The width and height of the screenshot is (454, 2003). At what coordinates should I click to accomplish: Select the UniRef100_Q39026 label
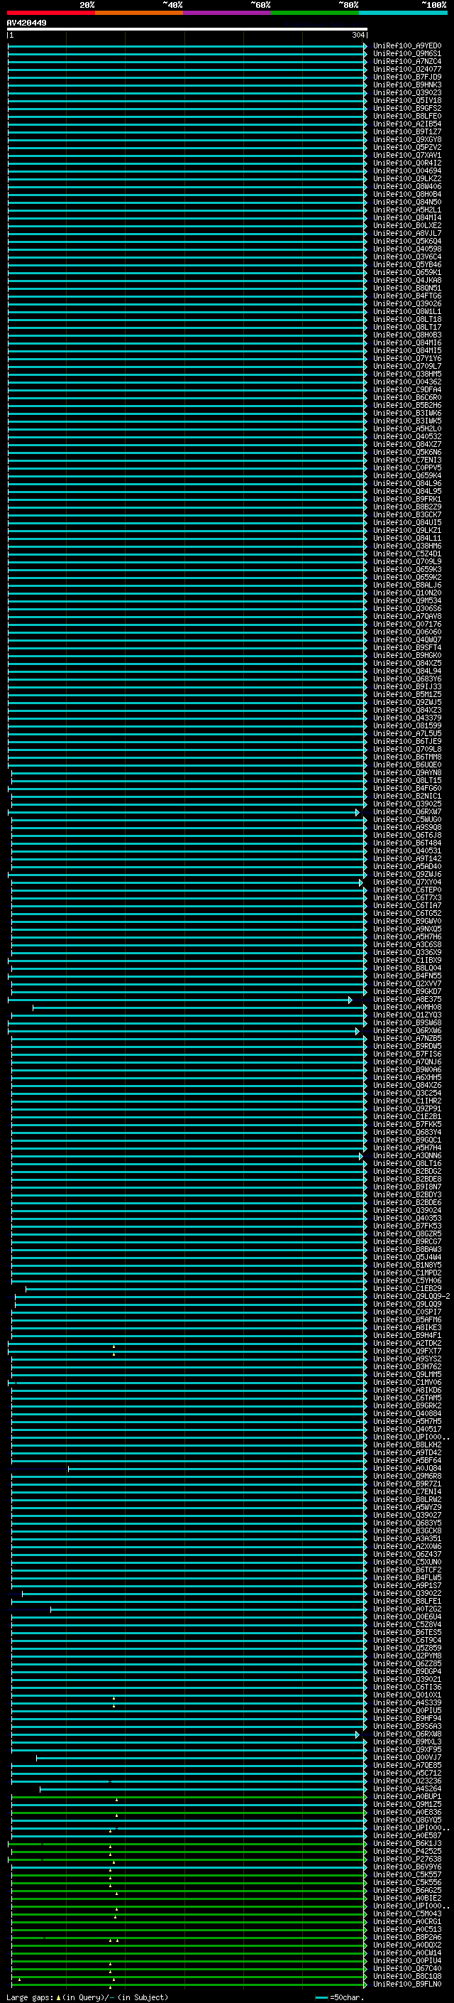coord(406,303)
